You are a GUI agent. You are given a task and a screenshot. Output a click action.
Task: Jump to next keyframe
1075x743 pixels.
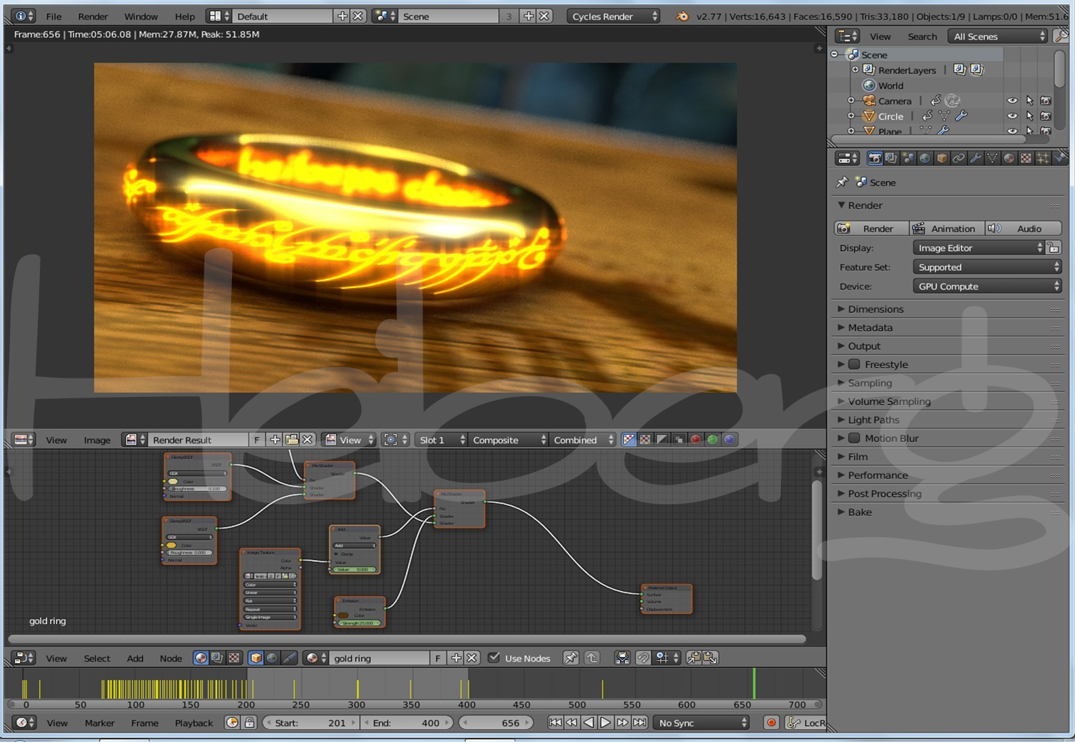[x=622, y=722]
